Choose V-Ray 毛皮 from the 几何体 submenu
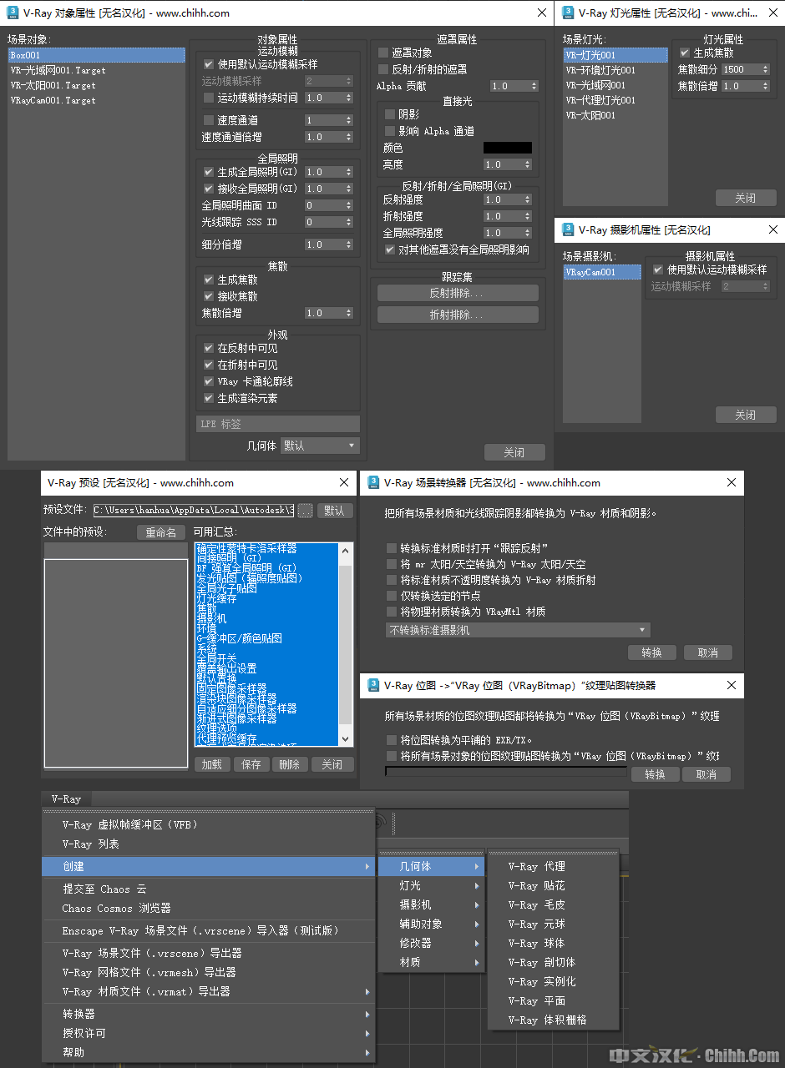Image resolution: width=785 pixels, height=1068 pixels. [536, 904]
